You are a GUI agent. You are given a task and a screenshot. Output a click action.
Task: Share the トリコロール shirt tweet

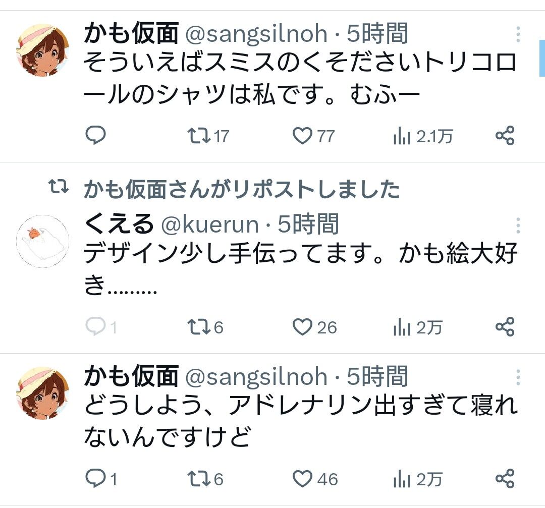point(505,136)
